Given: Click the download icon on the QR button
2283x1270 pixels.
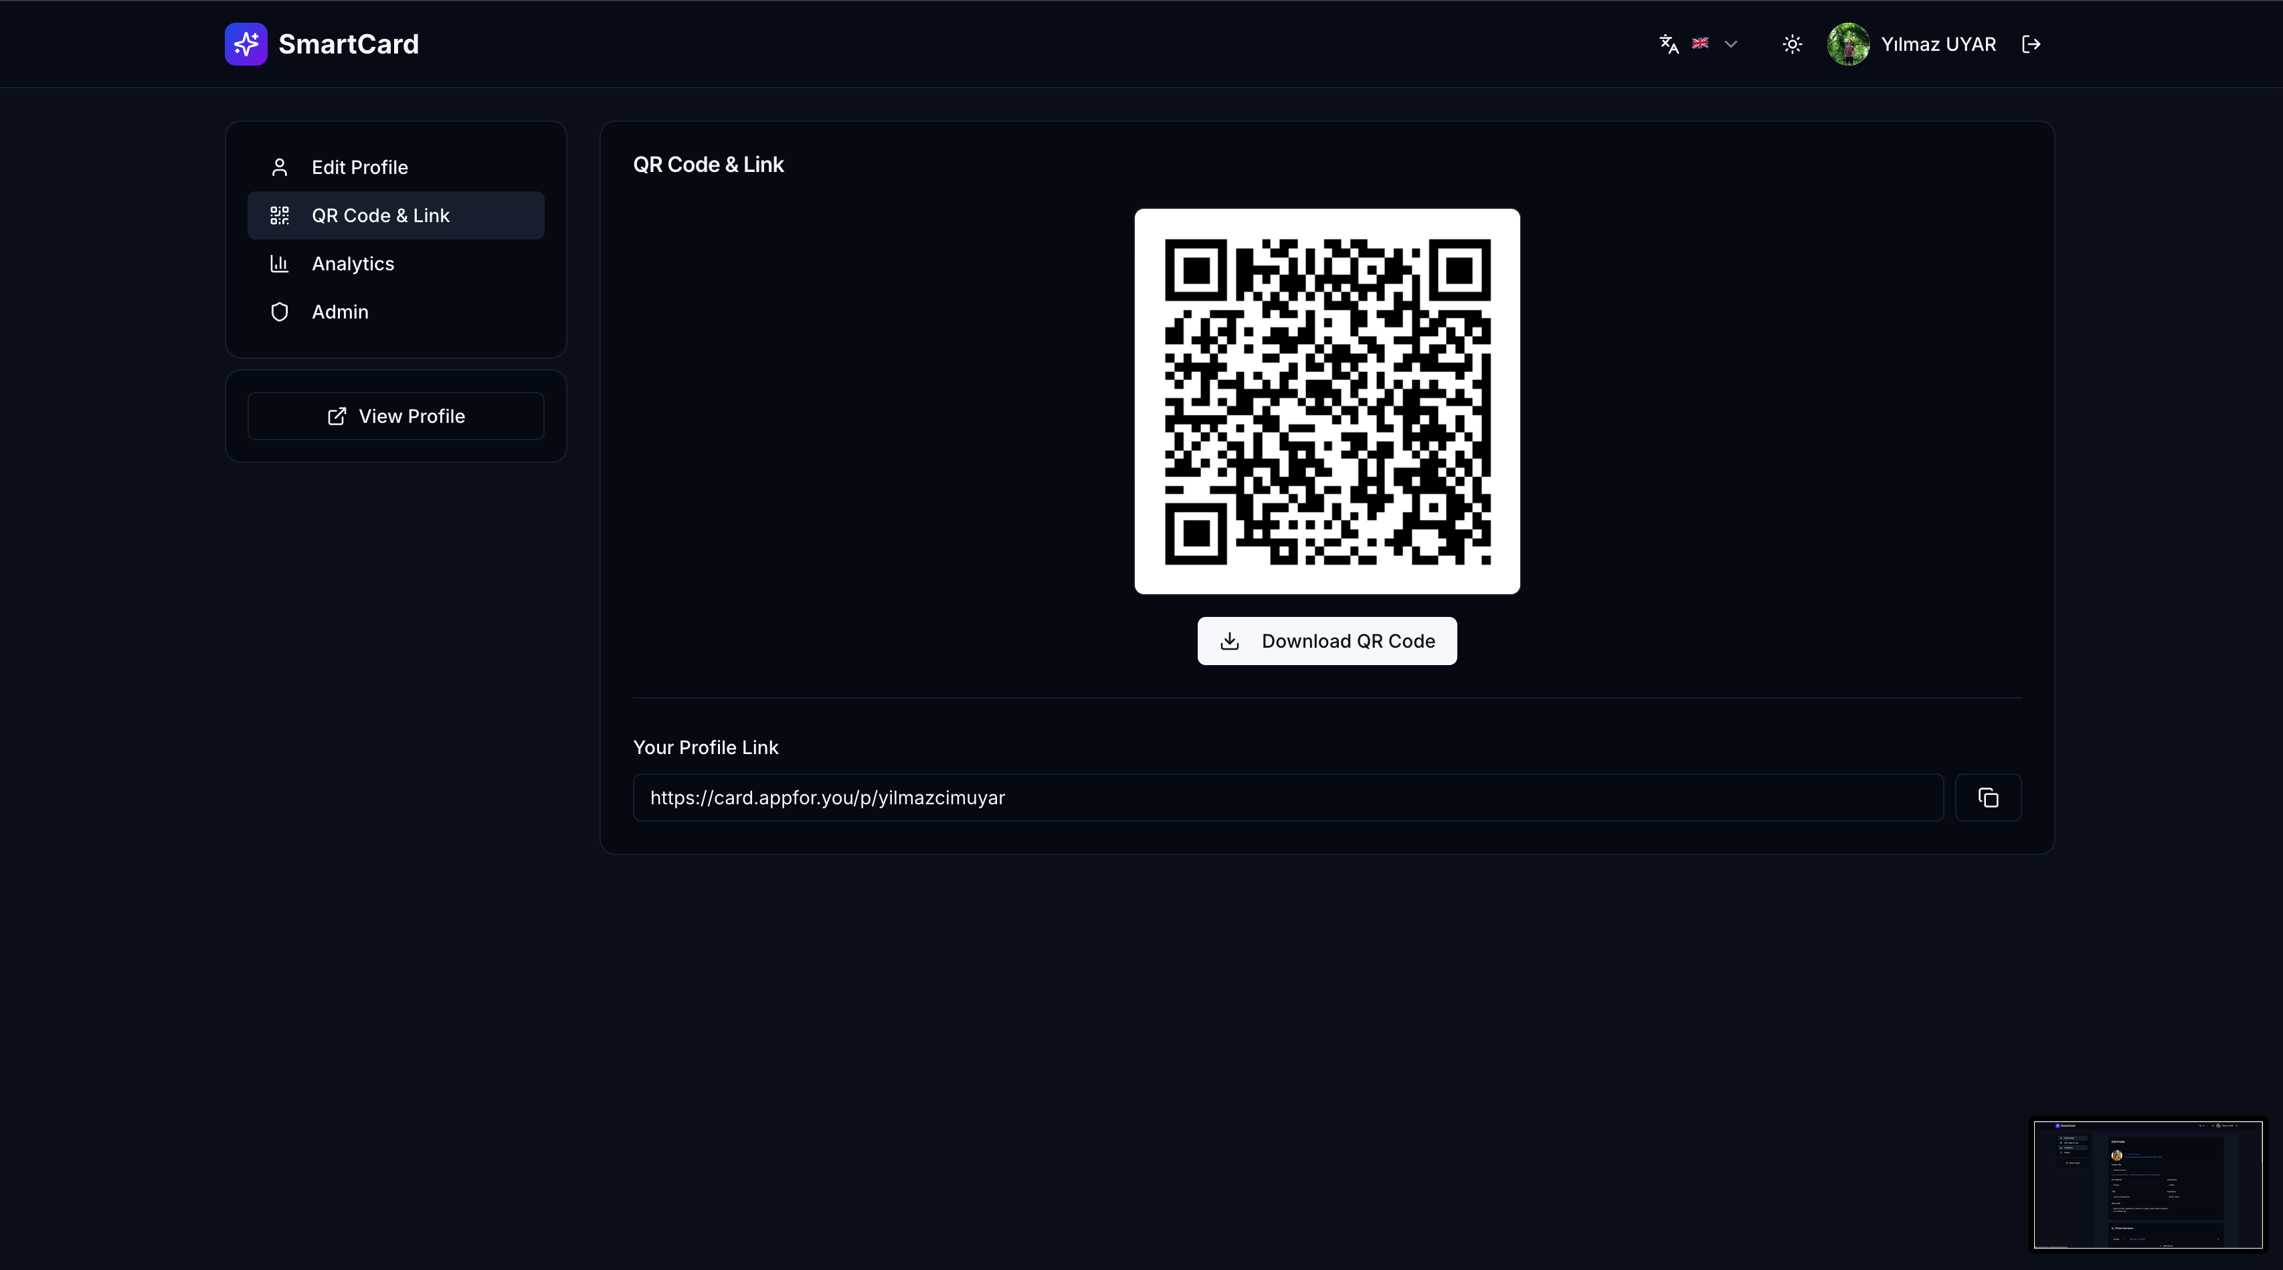Looking at the screenshot, I should click(x=1230, y=641).
